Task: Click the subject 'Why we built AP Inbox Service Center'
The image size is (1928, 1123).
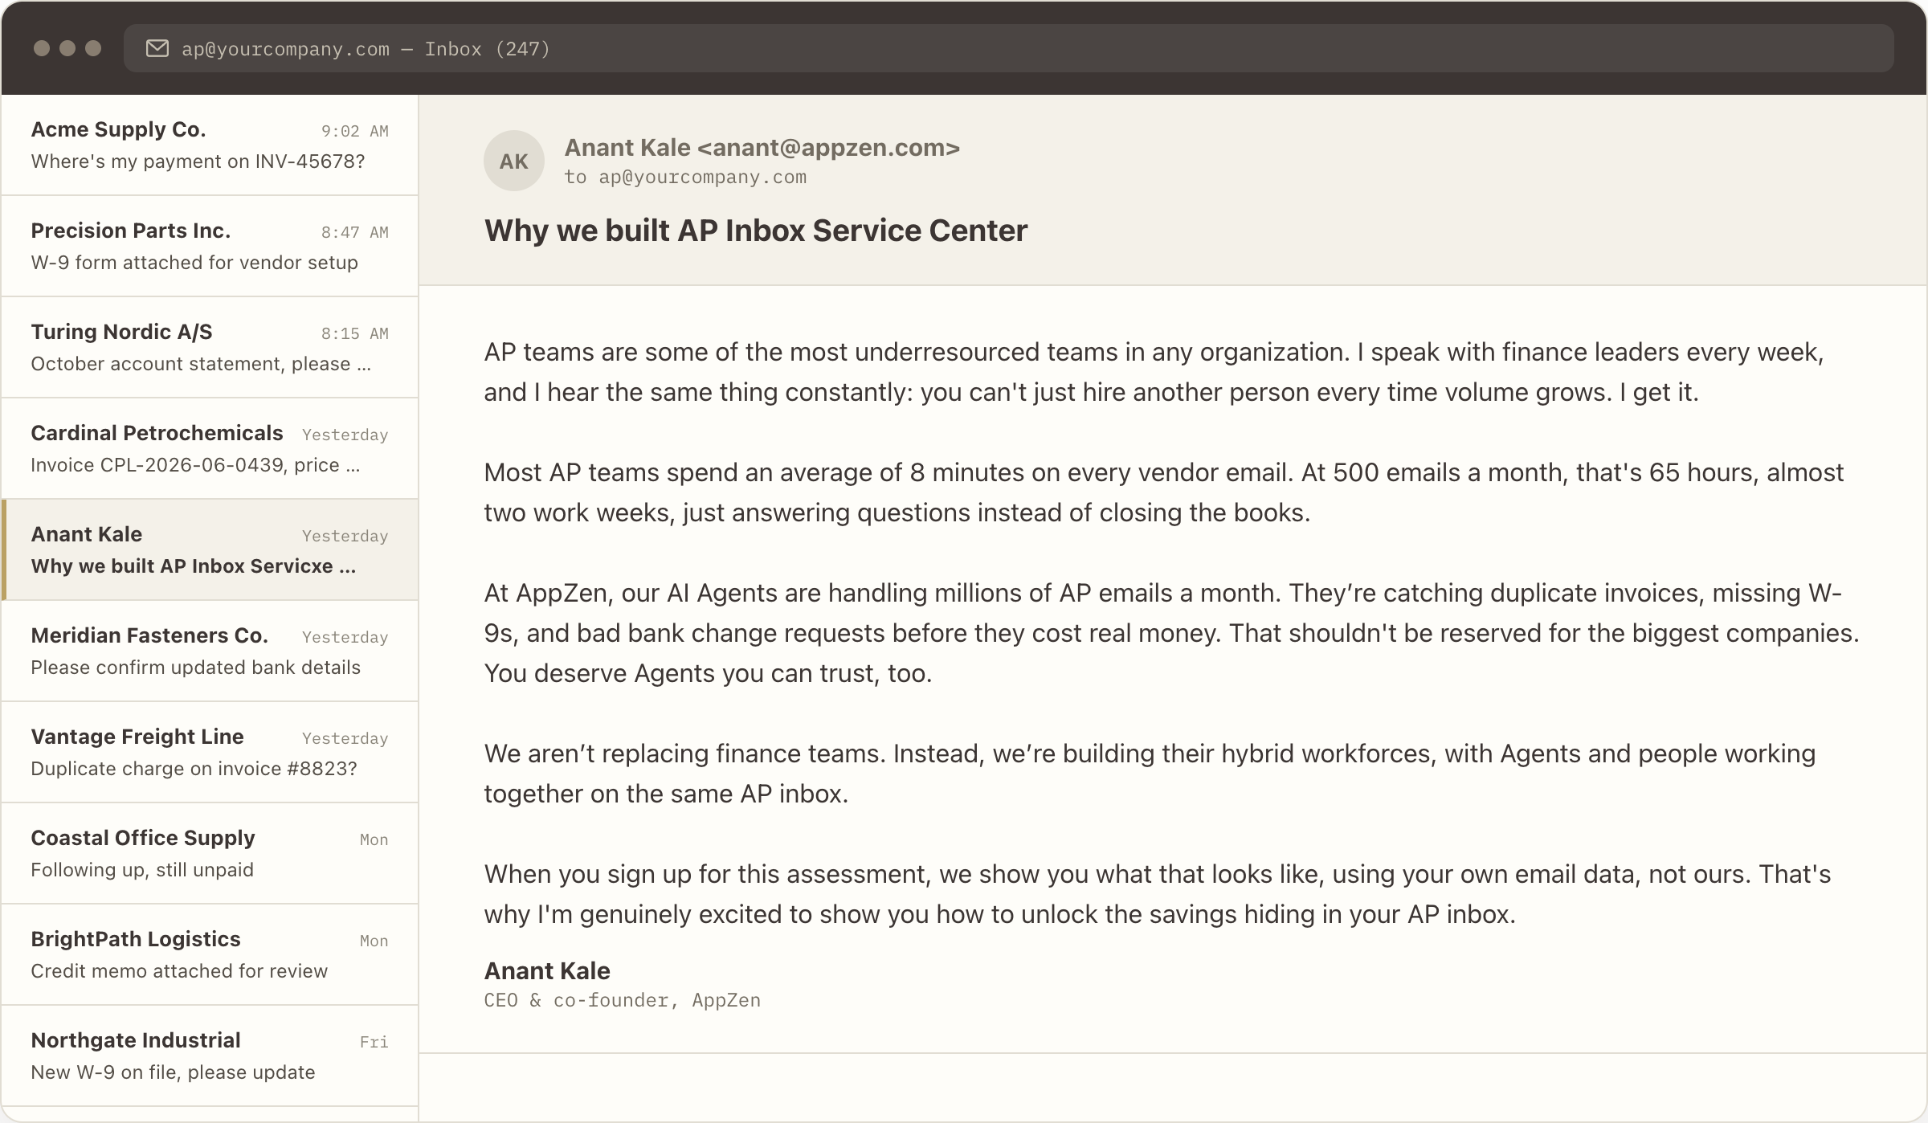Action: click(x=756, y=231)
